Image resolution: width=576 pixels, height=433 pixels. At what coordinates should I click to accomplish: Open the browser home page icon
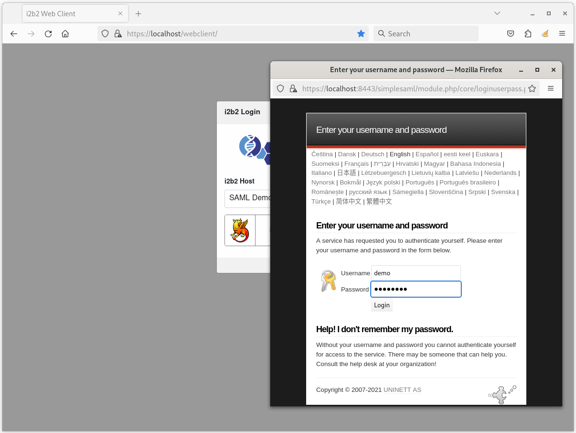point(65,33)
